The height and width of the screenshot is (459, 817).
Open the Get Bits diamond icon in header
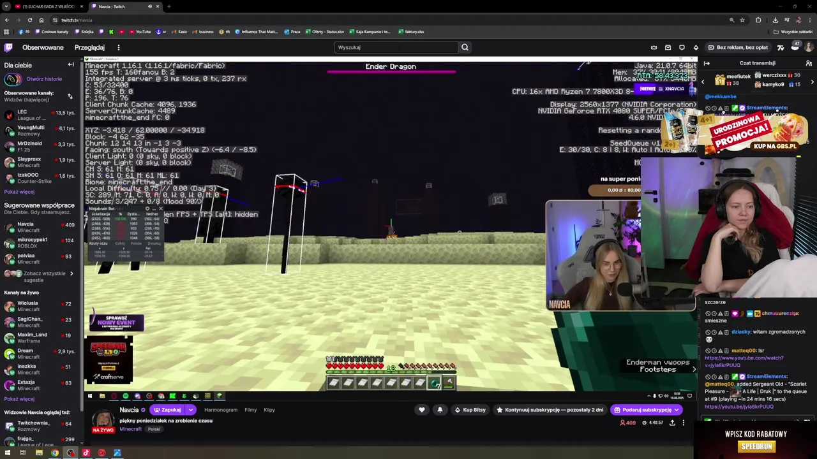(x=696, y=47)
